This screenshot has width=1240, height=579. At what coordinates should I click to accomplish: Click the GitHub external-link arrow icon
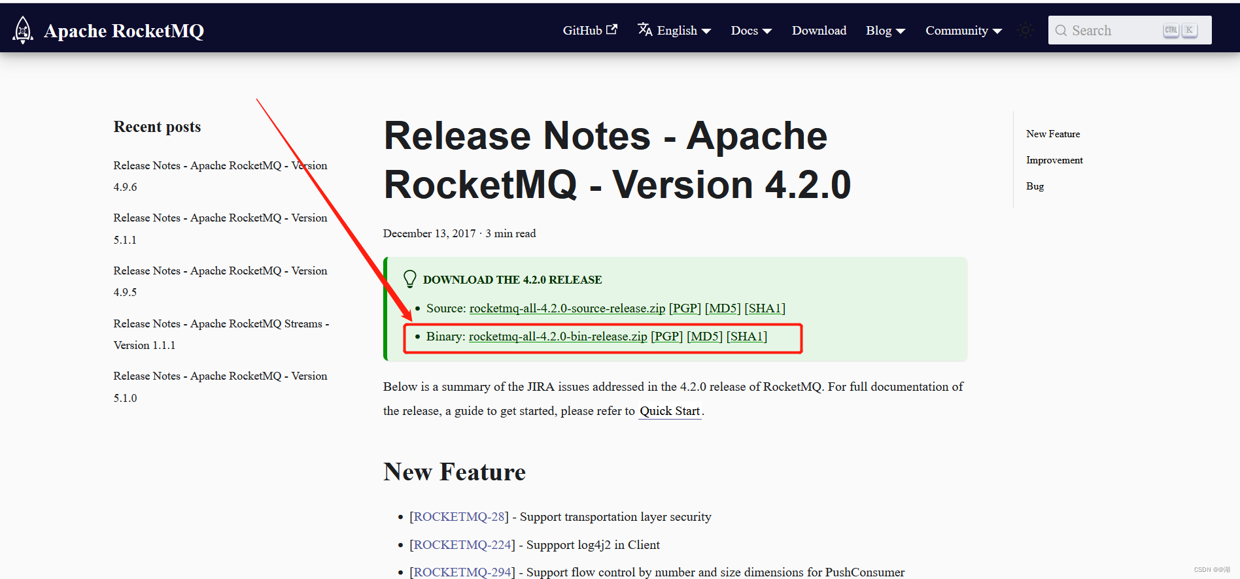click(x=611, y=29)
